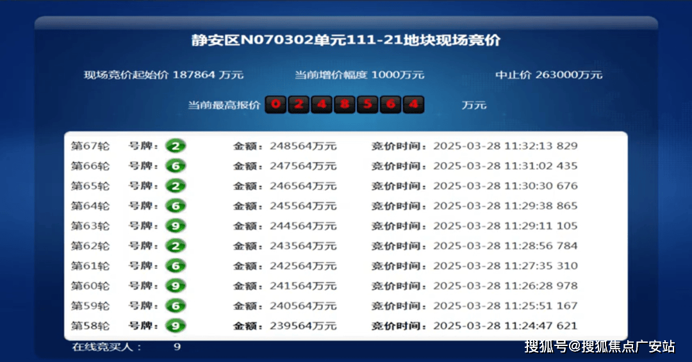Click the green paddle badge in round 67

tap(175, 146)
